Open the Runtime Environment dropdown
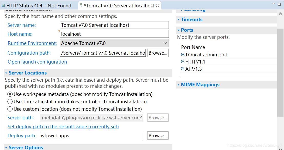 click(114, 43)
